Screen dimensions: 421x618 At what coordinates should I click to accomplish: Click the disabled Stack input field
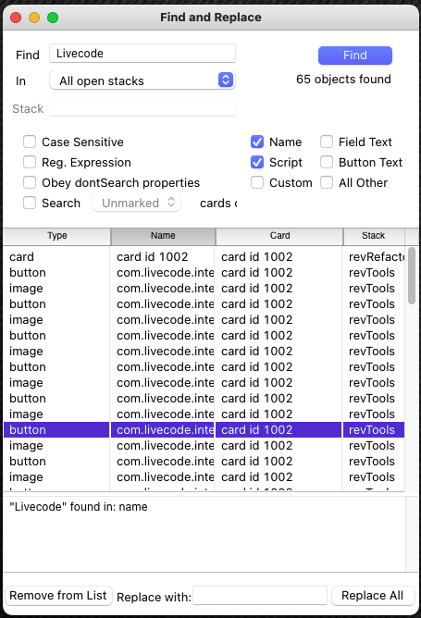[142, 107]
